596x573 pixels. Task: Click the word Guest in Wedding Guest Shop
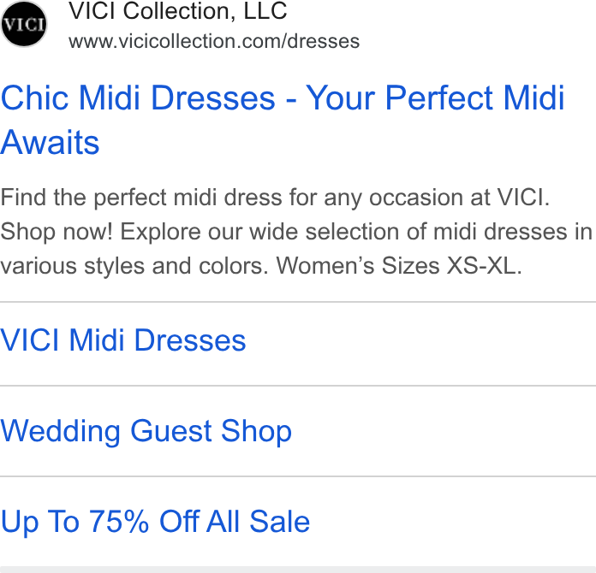click(171, 431)
